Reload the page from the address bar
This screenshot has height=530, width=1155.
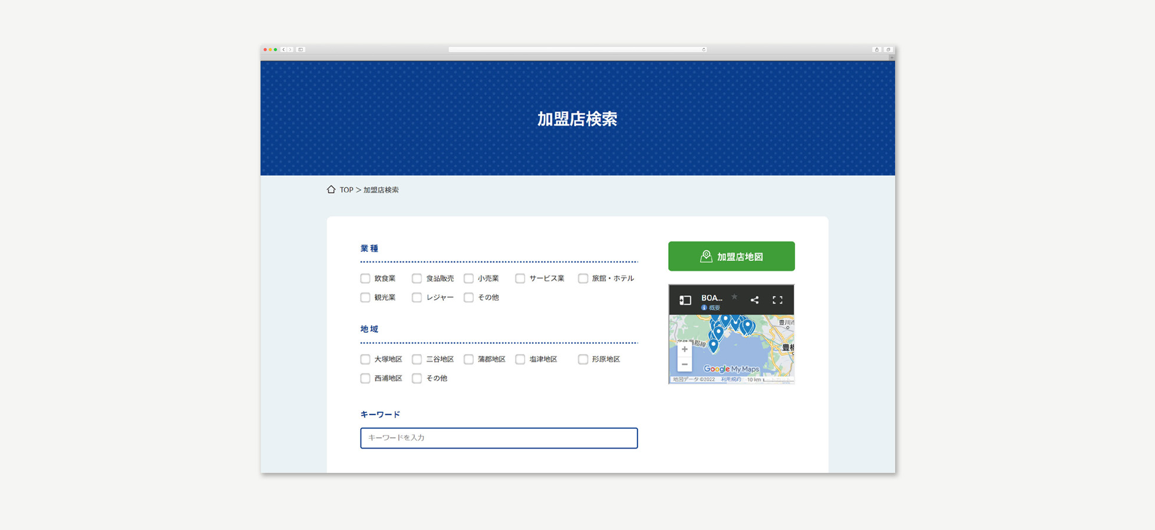[704, 49]
